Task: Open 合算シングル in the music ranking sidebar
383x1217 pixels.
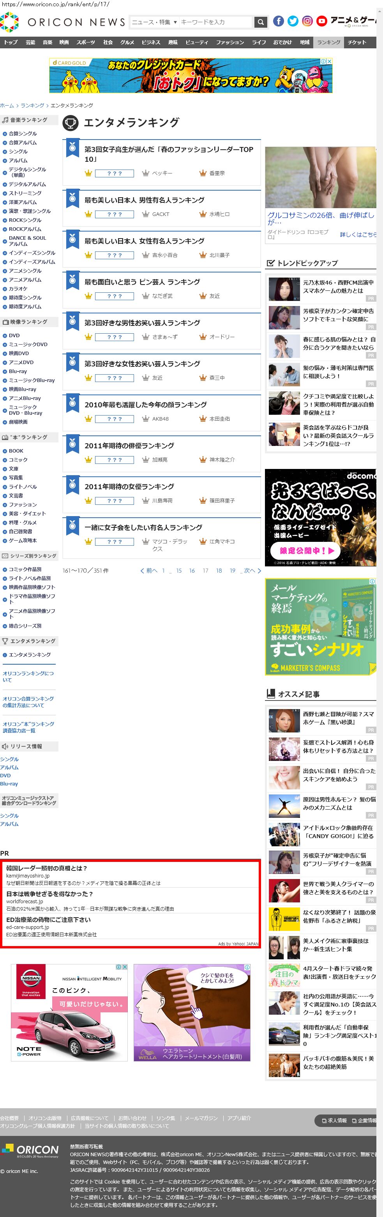Action: tap(23, 134)
